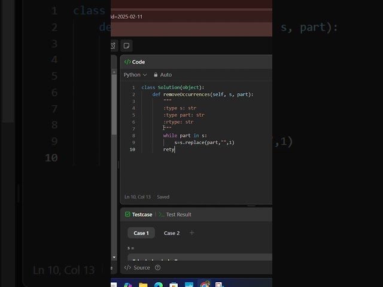The width and height of the screenshot is (383, 287).
Task: Click the 'd=2025-02-11' URL text
Action: 126,17
